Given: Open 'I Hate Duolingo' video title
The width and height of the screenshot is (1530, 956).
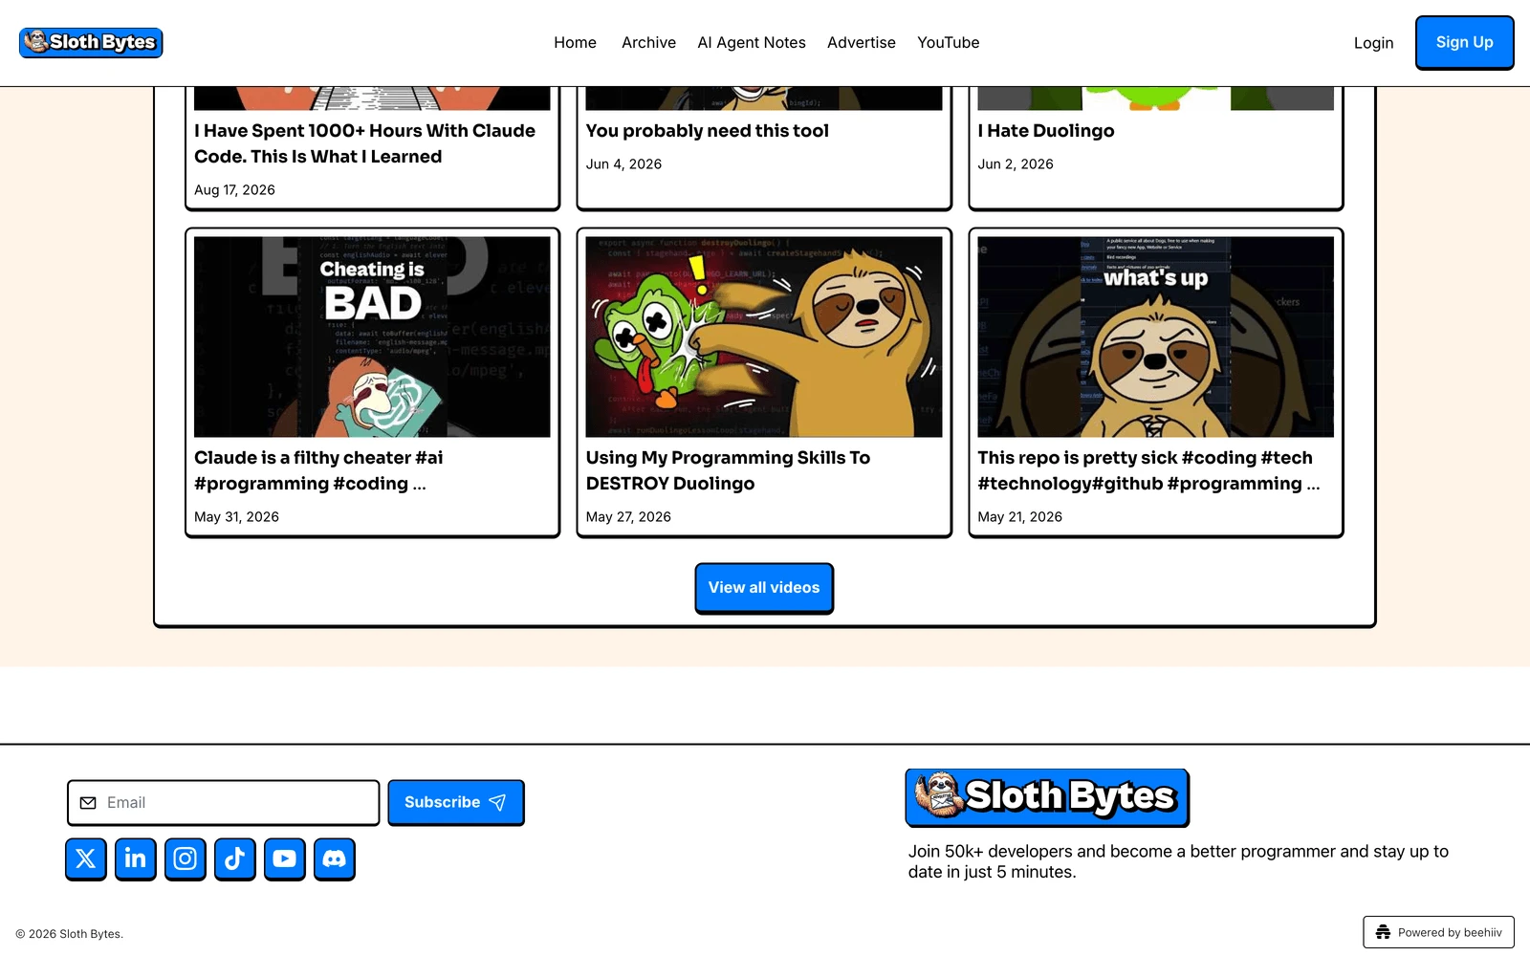Looking at the screenshot, I should click(1046, 131).
